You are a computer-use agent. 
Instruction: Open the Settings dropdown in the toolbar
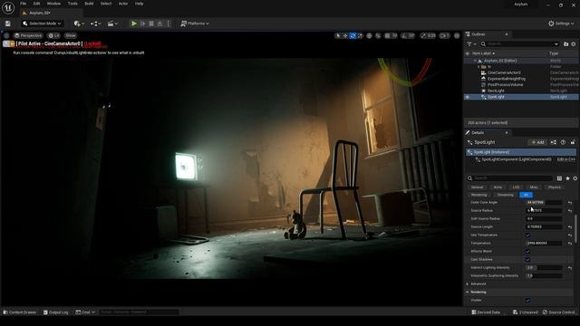(561, 24)
